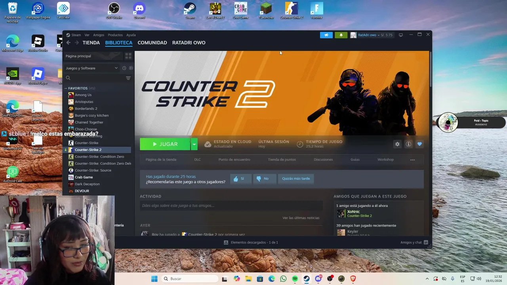This screenshot has height=285, width=507.
Task: Choose Quizás más tarde
Action: pyautogui.click(x=296, y=179)
